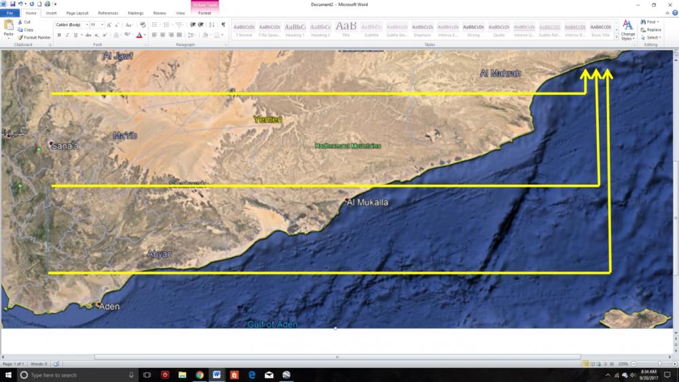This screenshot has width=679, height=382.
Task: Open Word Help question mark
Action: pos(675,13)
